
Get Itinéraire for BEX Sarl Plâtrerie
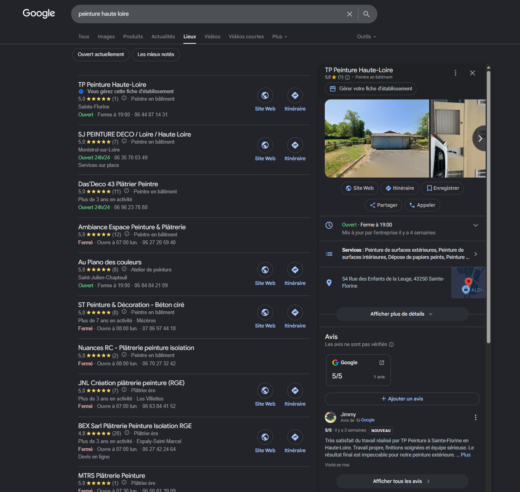pos(295,442)
